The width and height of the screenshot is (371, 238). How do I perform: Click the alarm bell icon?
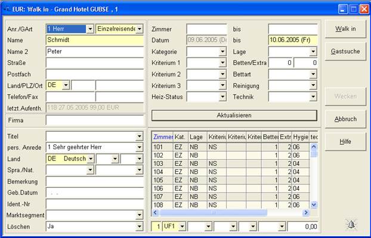351,224
